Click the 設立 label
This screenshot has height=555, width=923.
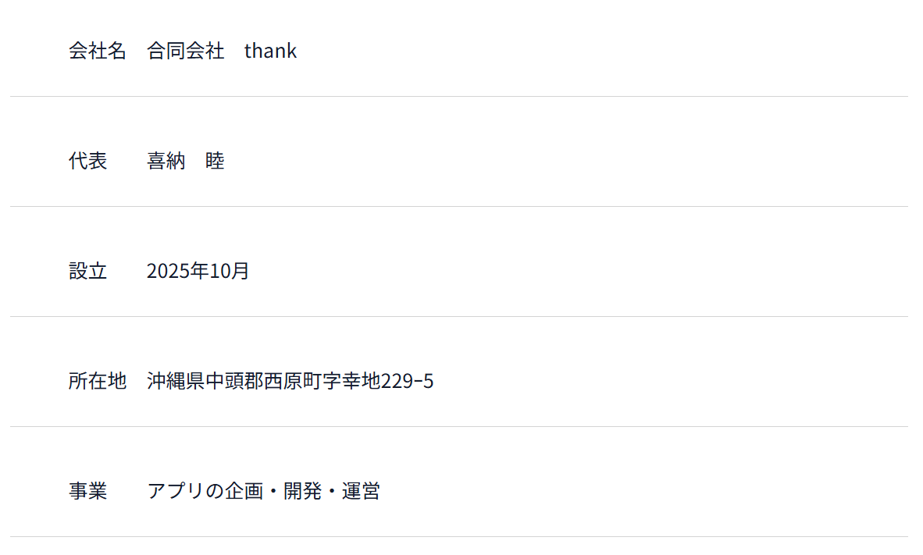87,272
